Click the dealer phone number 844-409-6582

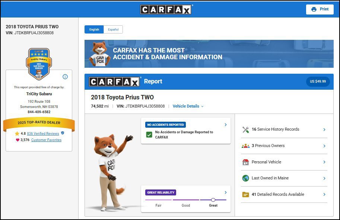coord(39,112)
